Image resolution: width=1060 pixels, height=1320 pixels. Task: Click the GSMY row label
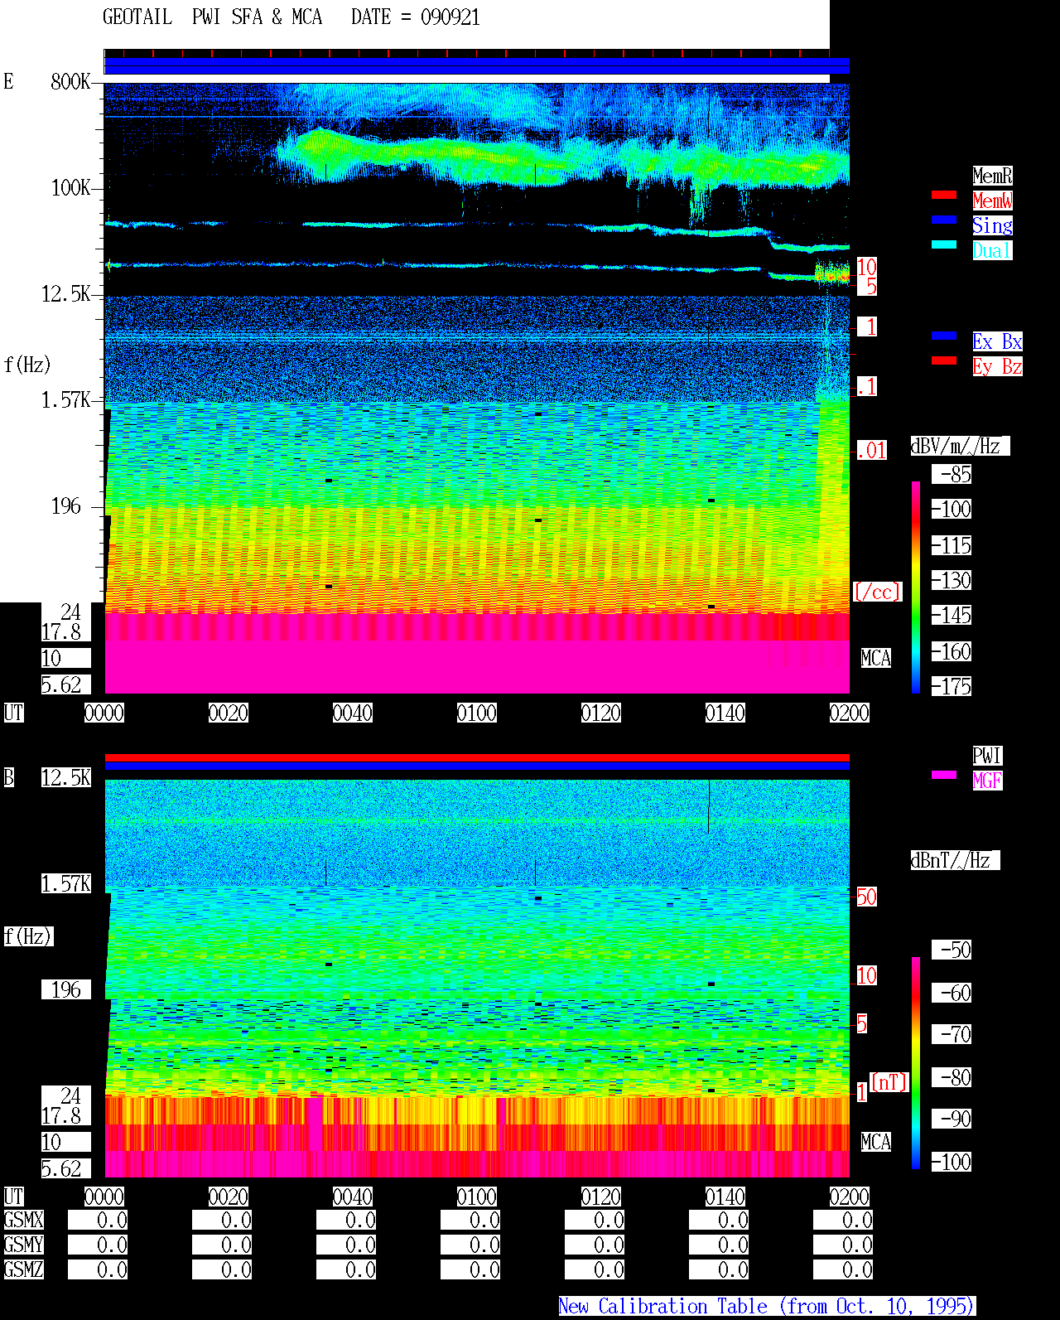click(23, 1245)
